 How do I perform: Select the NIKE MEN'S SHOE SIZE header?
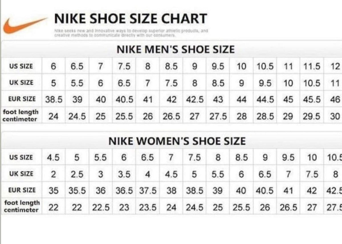pyautogui.click(x=176, y=50)
